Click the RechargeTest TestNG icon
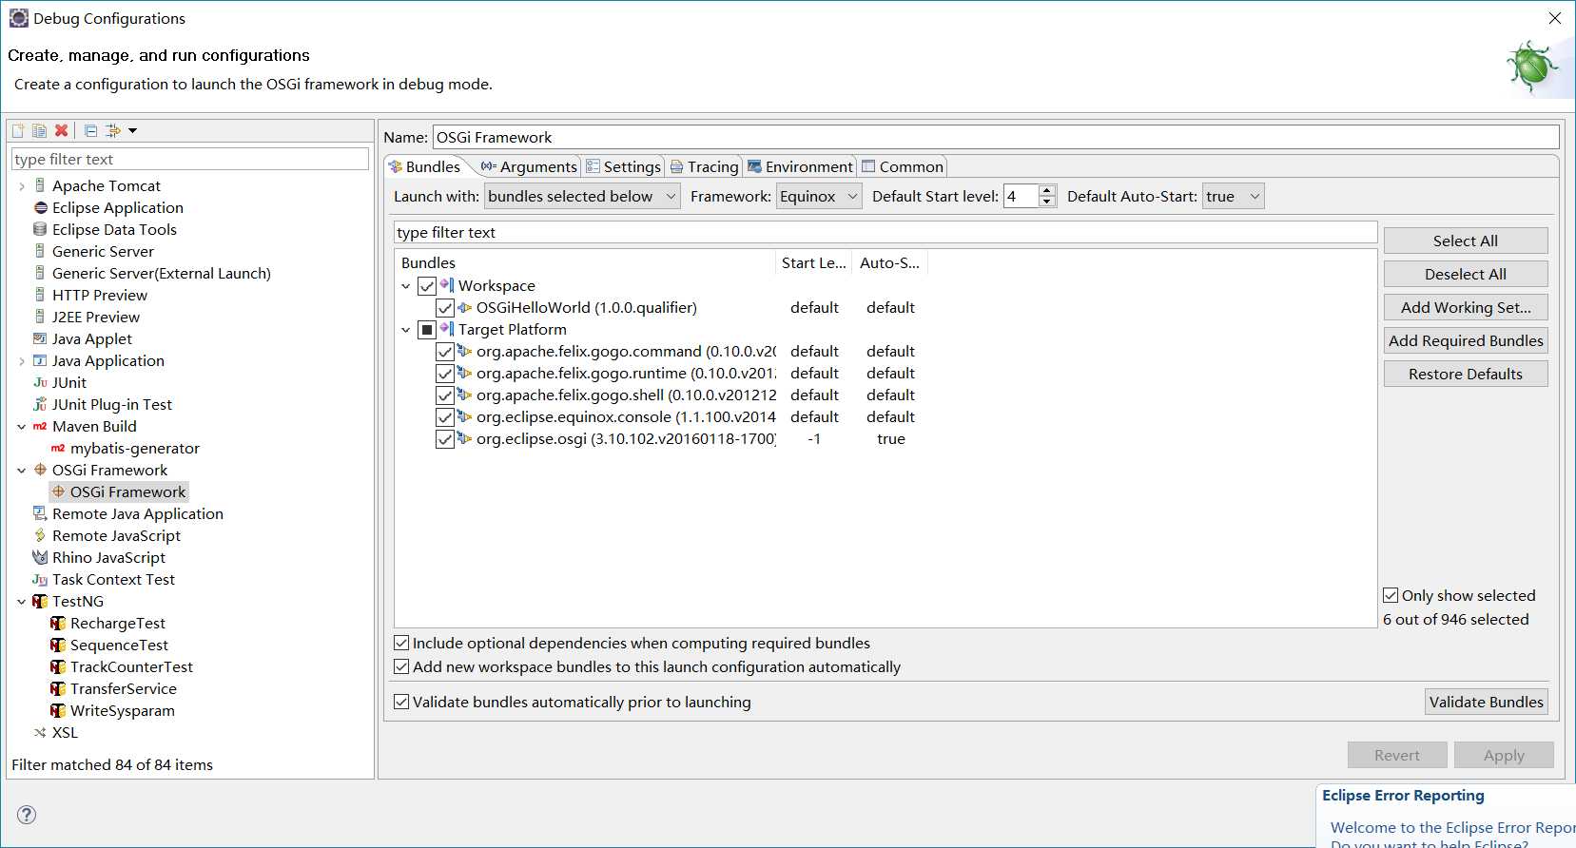 coord(58,623)
